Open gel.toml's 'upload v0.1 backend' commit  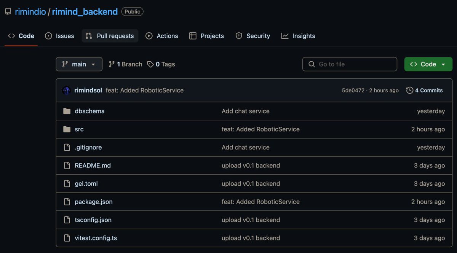click(251, 184)
